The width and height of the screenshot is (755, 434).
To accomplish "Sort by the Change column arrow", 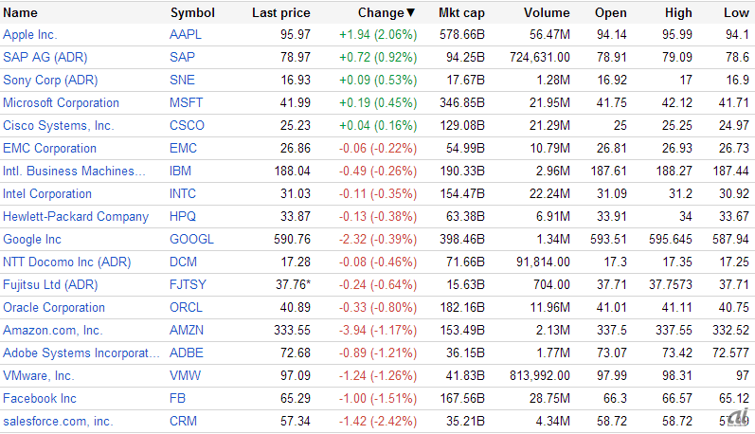I will (410, 13).
